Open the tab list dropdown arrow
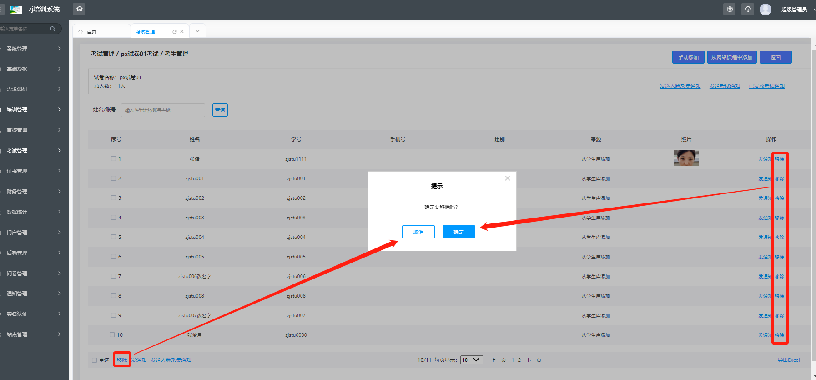 [x=197, y=31]
